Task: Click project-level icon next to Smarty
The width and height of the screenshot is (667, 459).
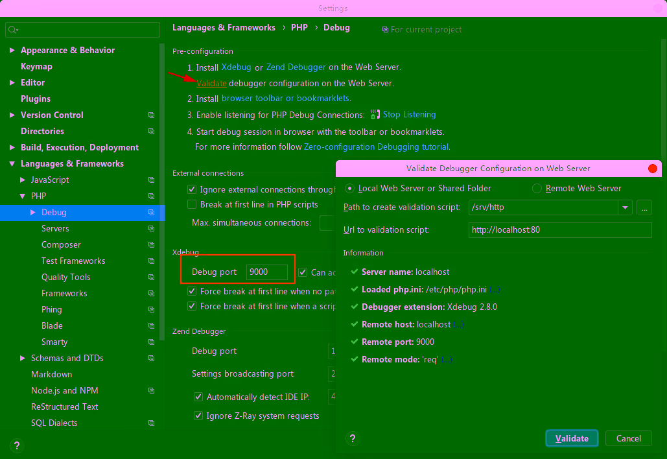Action: [151, 342]
